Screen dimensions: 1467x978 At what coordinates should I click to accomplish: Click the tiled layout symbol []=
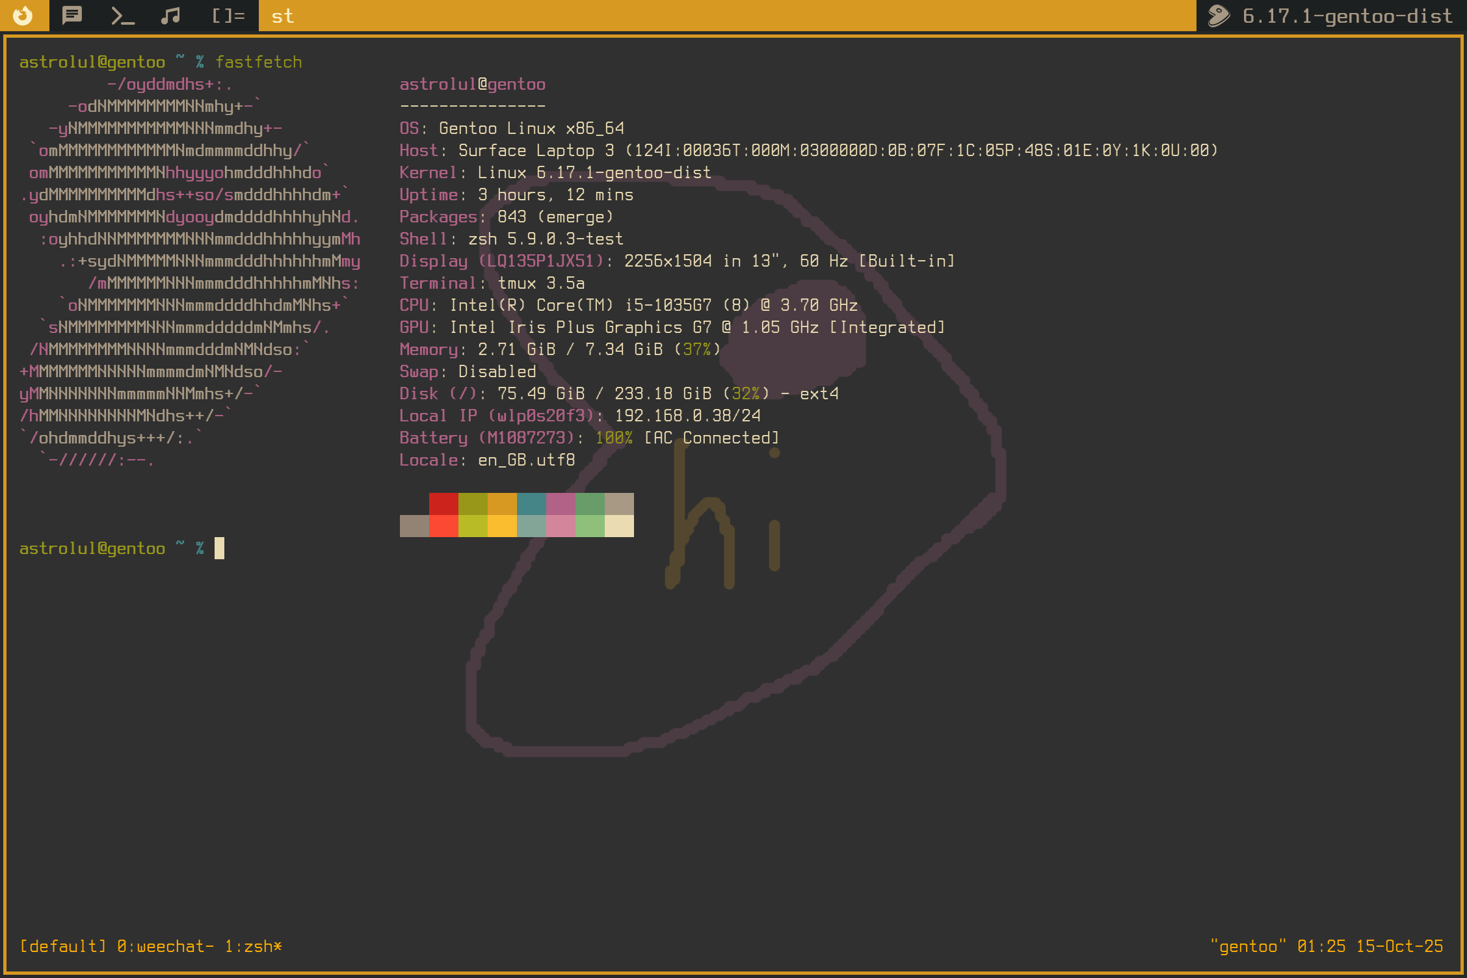tap(228, 16)
